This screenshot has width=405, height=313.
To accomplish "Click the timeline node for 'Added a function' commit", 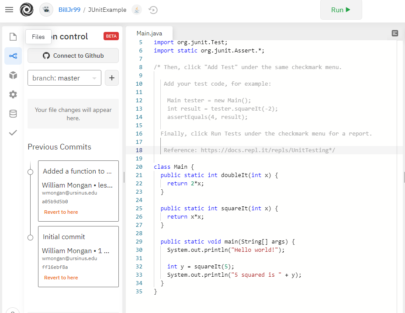I will pyautogui.click(x=31, y=172).
